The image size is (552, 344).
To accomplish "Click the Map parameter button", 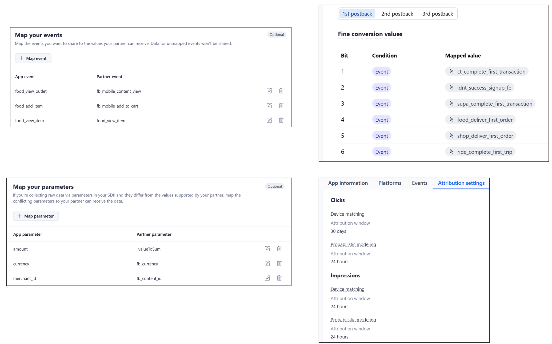I will click(36, 216).
